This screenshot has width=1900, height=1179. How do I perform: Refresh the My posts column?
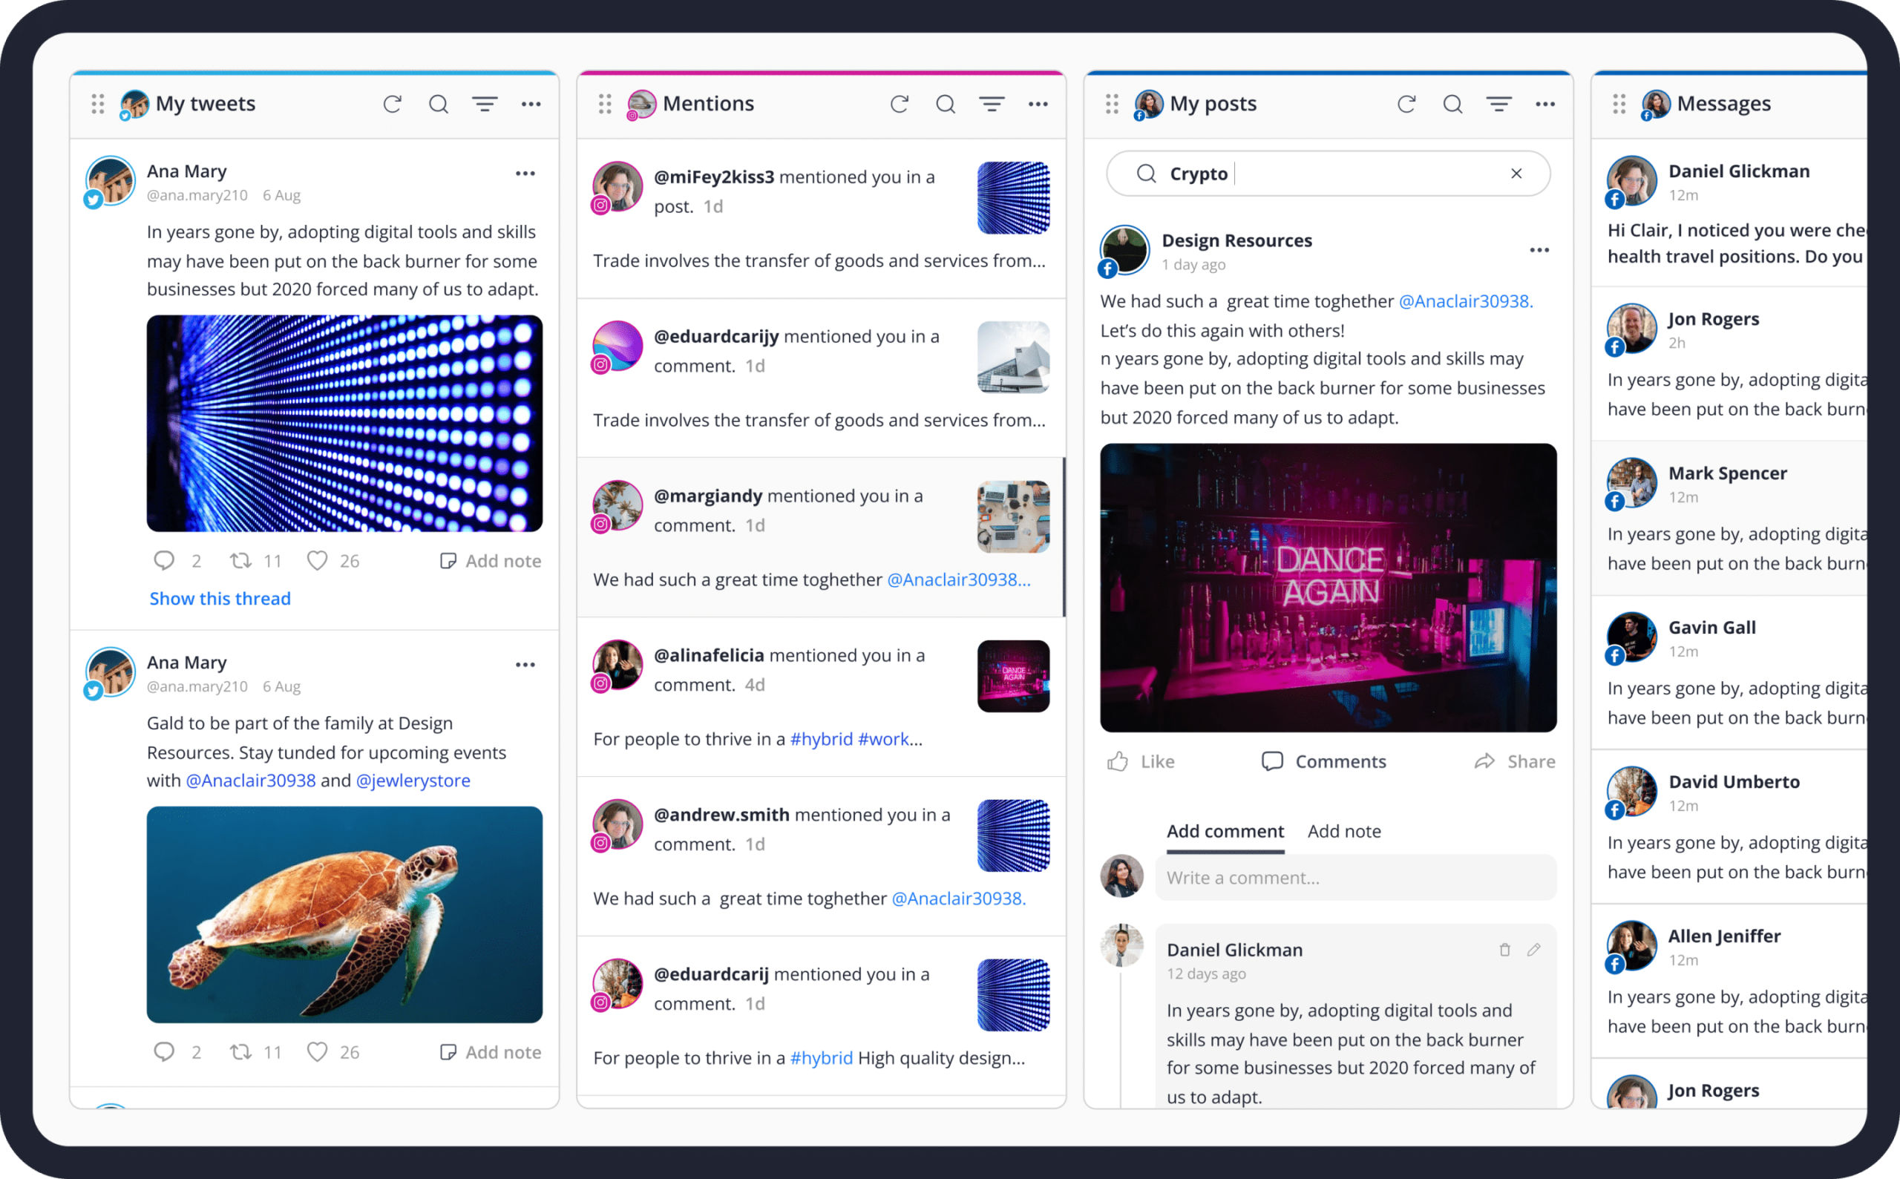pos(1407,104)
